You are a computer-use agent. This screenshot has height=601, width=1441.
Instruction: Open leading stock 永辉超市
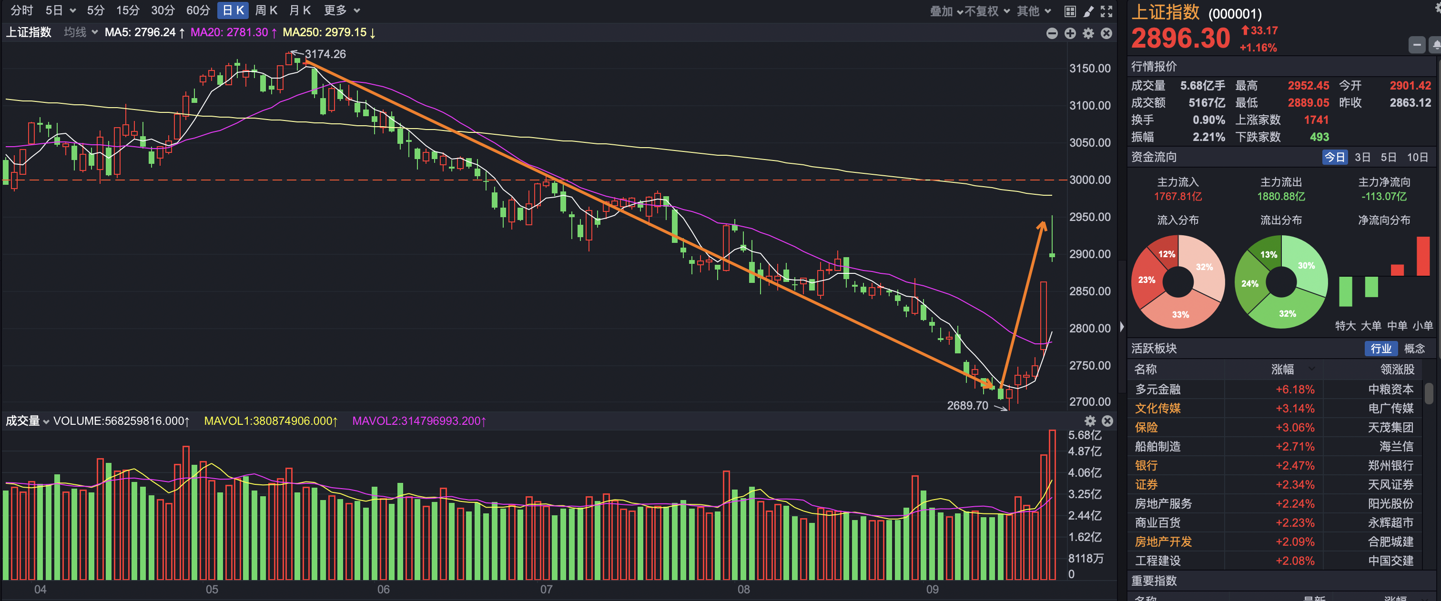click(1390, 523)
